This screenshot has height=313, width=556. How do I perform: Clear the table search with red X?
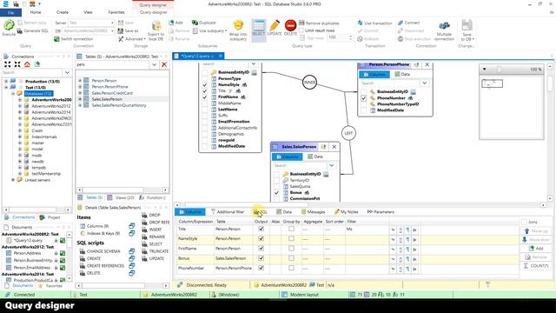coord(164,64)
